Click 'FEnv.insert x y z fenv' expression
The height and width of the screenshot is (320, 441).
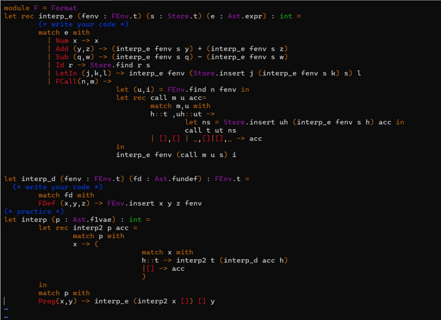(x=154, y=203)
